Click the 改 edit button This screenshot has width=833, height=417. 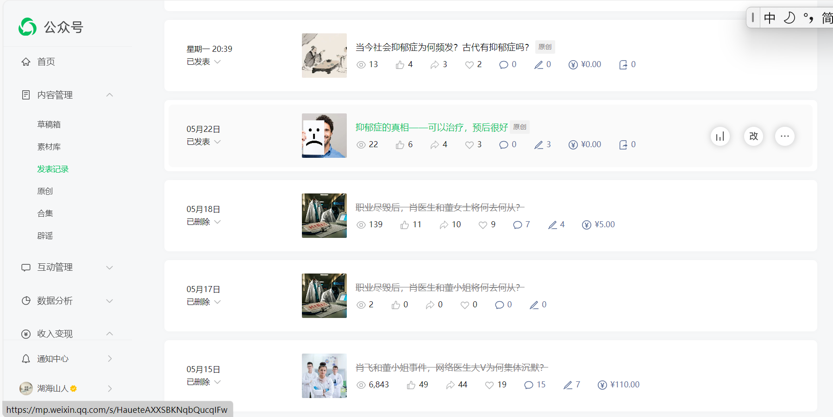click(753, 136)
